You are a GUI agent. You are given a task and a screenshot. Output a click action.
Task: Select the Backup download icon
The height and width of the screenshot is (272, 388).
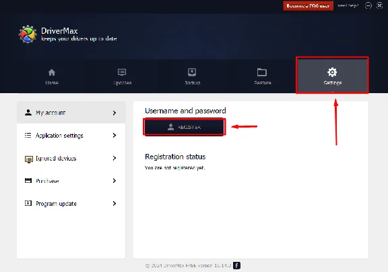[x=192, y=72]
